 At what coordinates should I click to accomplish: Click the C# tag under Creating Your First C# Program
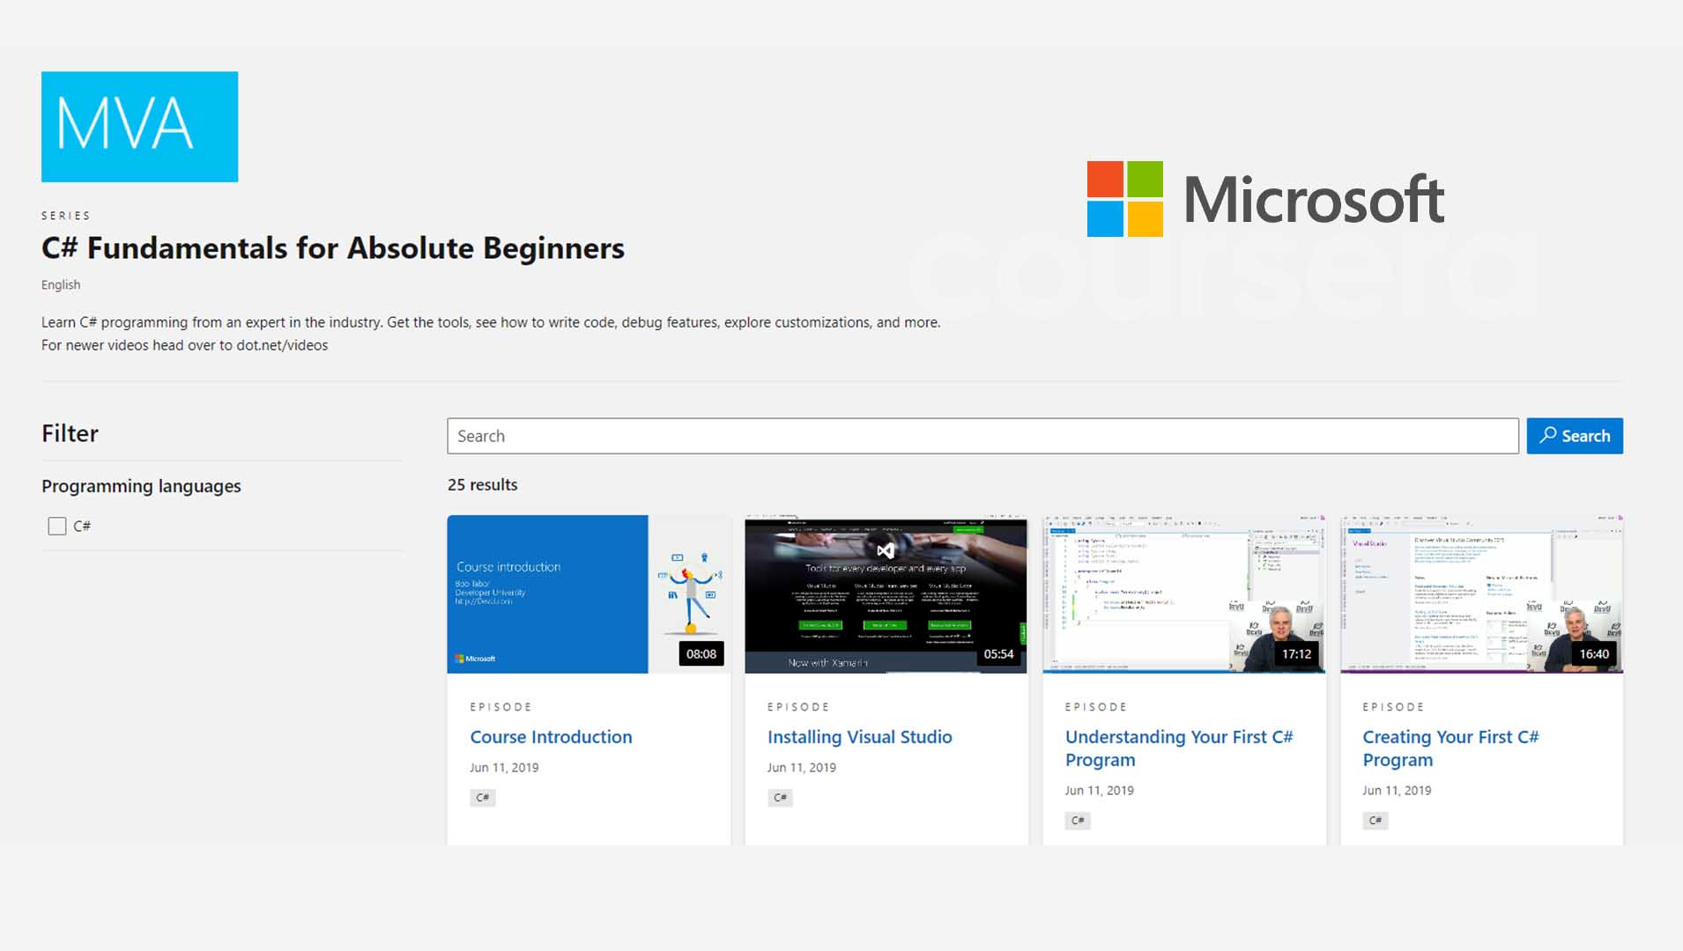coord(1375,820)
